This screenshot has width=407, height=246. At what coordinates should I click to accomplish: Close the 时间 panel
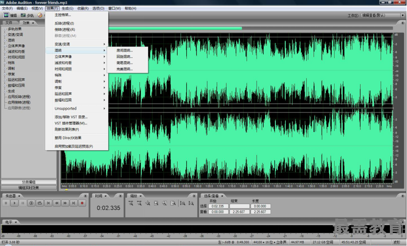pos(106,196)
